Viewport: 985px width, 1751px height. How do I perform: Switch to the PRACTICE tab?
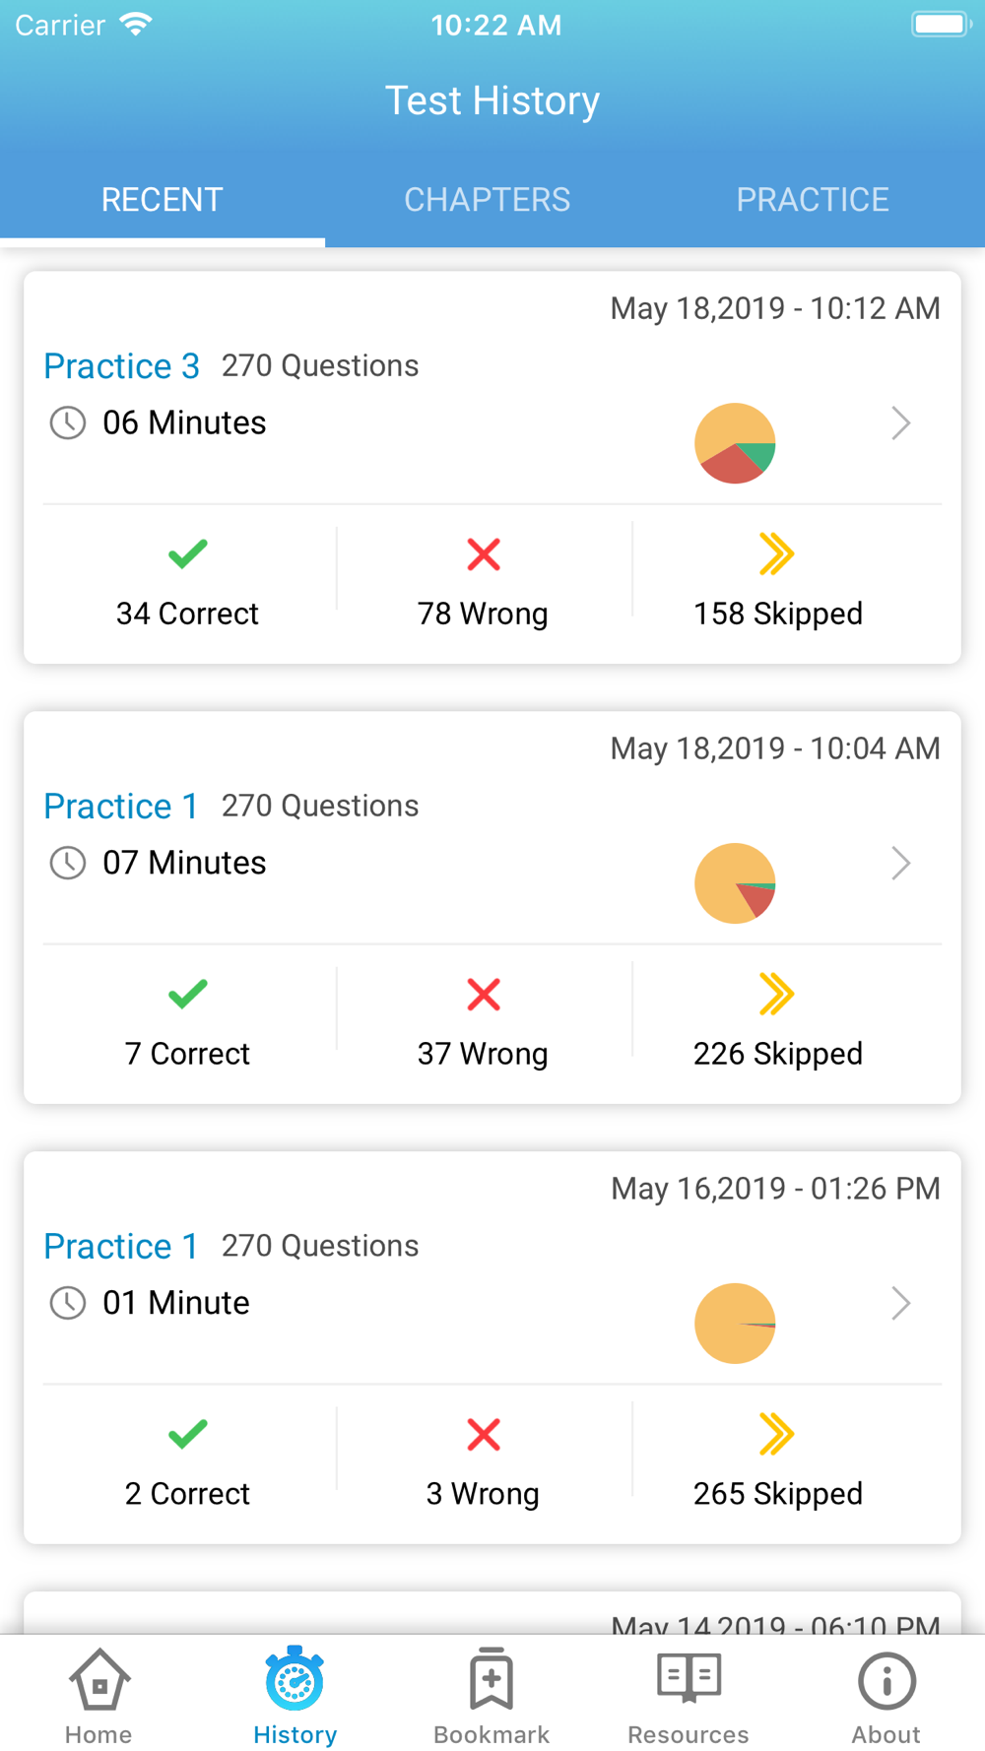pyautogui.click(x=813, y=200)
